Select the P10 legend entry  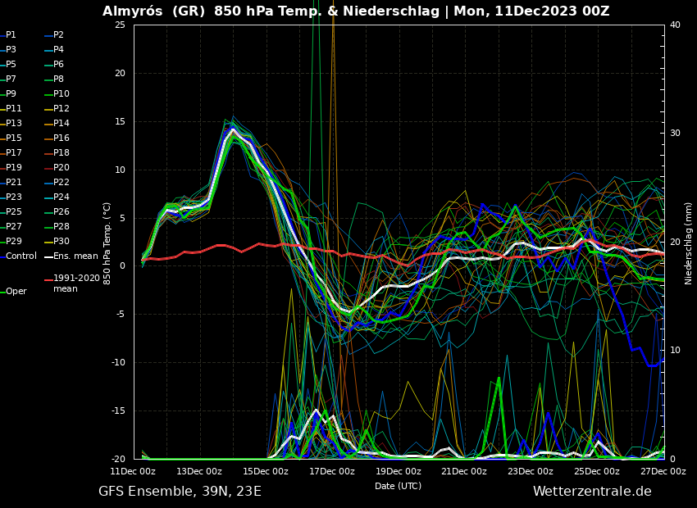click(61, 94)
